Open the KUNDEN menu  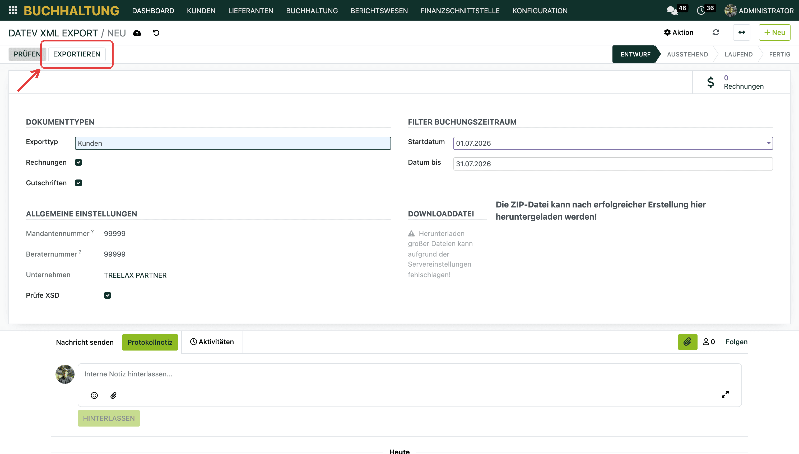tap(201, 11)
